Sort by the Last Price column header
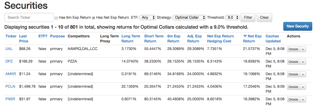This screenshot has width=314, height=107. coord(24,39)
